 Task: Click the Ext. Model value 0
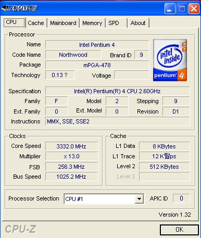pos(117,111)
